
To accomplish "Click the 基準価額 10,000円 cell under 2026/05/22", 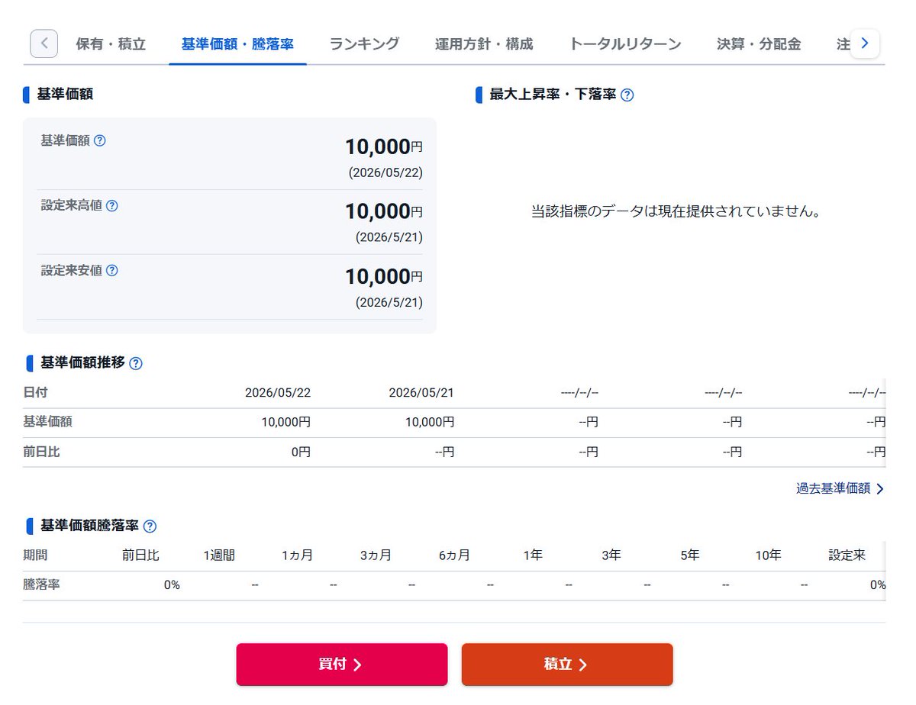I will [286, 422].
